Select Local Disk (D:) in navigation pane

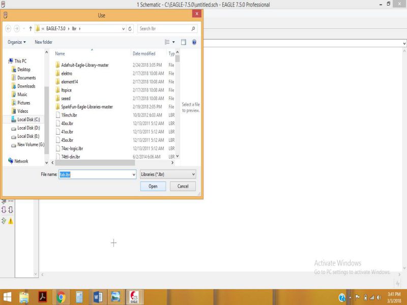(x=28, y=128)
